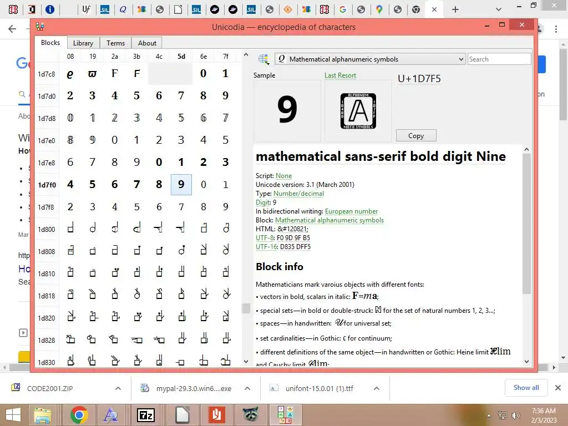
Task: Show hidden tray icons arrow
Action: tap(489, 415)
